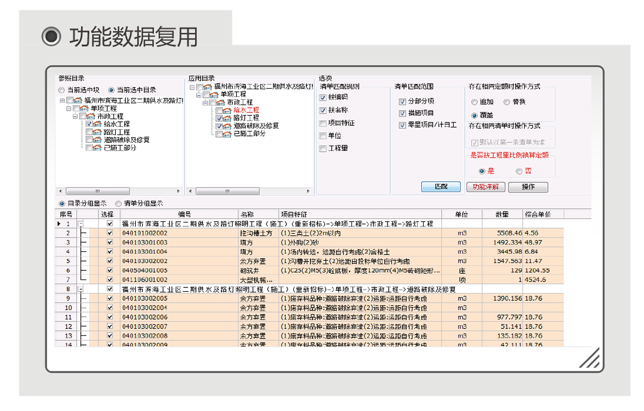Click the 匹配 button
The image size is (644, 411).
441,187
